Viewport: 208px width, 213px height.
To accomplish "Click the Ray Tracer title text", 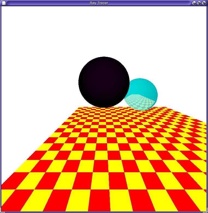I will pos(99,3).
